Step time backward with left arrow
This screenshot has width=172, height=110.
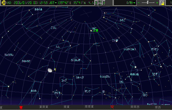(96, 3)
